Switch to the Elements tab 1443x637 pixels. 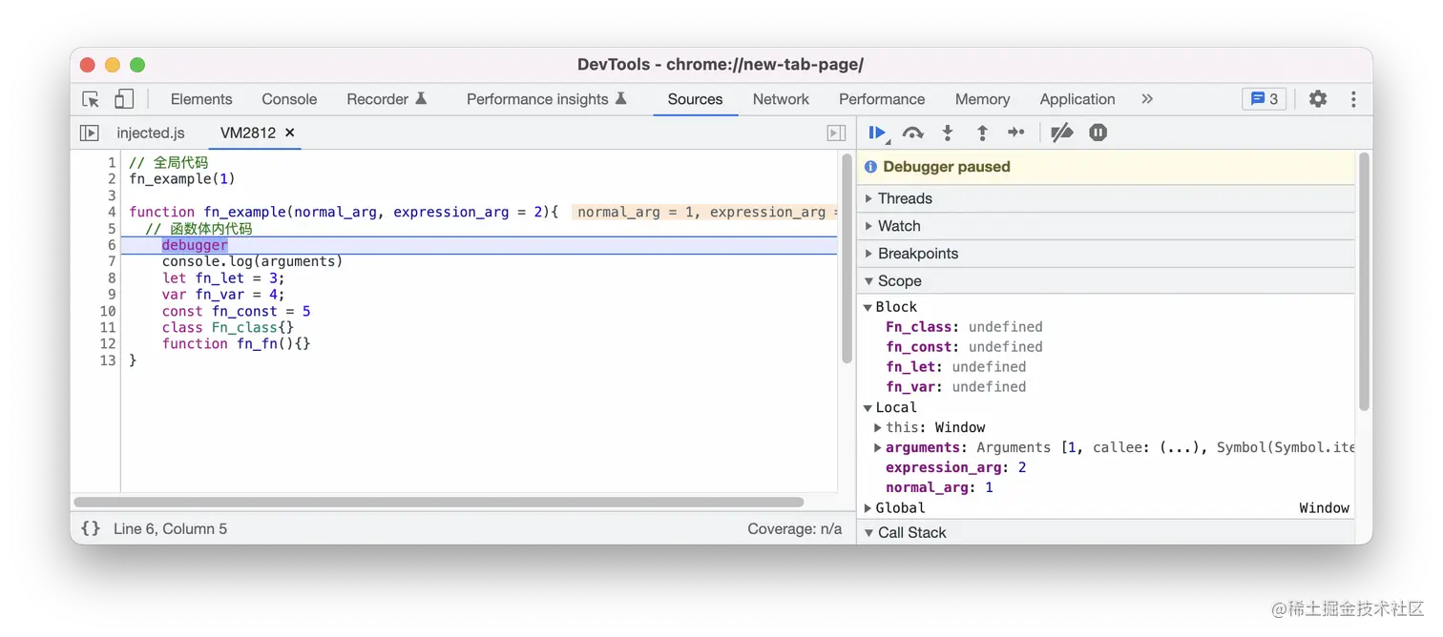coord(201,99)
